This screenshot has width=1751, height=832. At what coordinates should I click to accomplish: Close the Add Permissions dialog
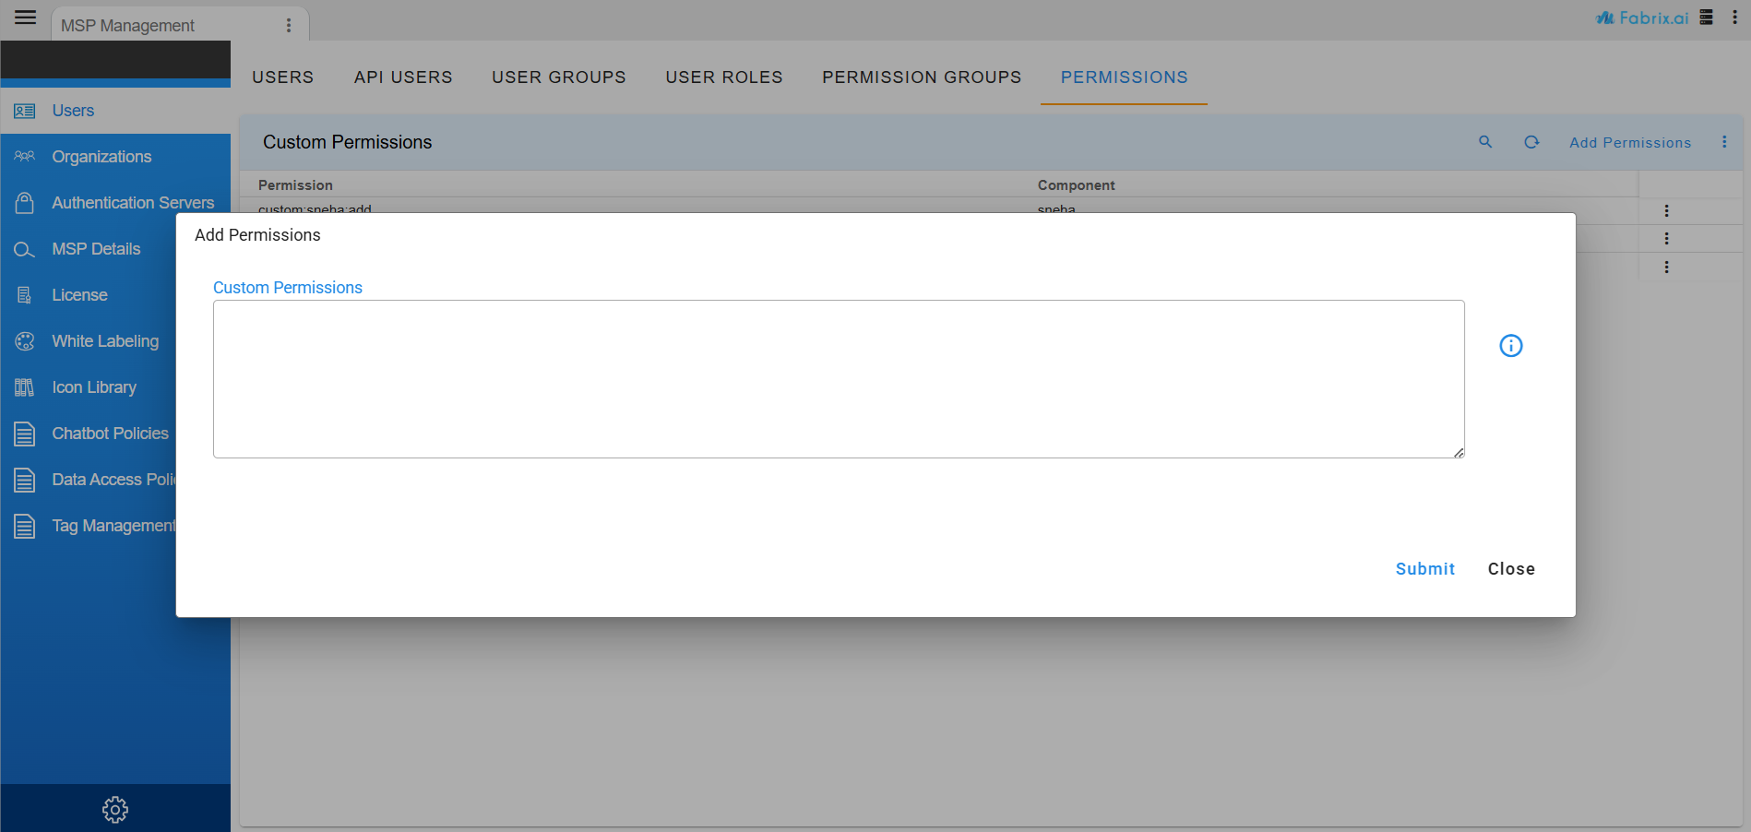coord(1510,568)
